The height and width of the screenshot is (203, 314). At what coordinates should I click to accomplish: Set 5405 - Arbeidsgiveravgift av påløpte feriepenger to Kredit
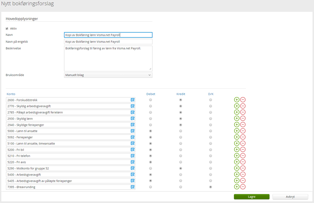tap(181, 181)
